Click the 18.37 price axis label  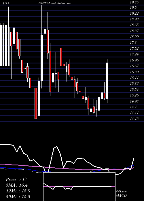click(x=134, y=31)
